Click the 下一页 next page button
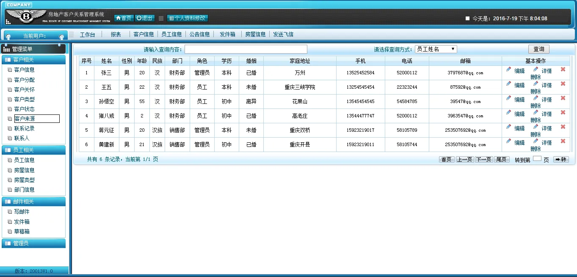 [484, 160]
